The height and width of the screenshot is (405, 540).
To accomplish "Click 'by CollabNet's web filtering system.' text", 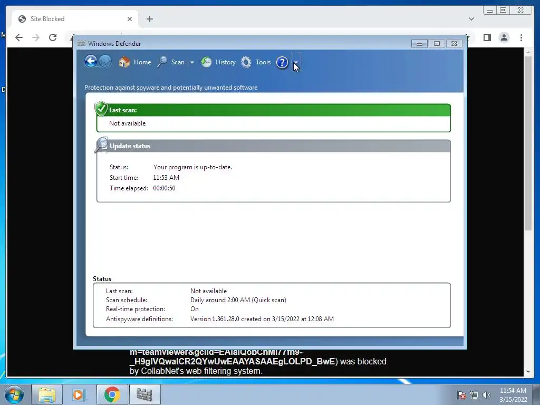I will (196, 371).
